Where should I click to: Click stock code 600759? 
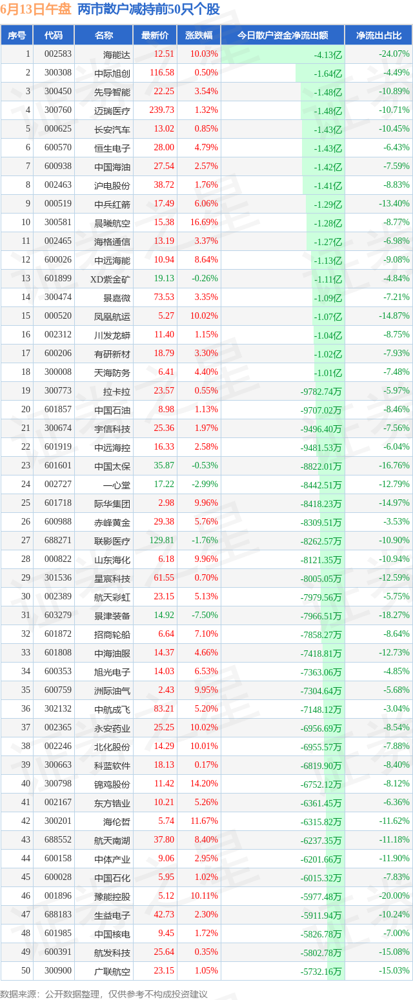[58, 690]
